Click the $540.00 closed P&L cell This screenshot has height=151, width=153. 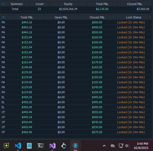pos(97,122)
